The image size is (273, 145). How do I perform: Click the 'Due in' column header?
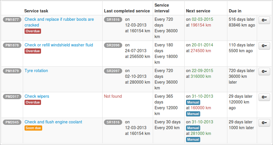[x=235, y=11]
